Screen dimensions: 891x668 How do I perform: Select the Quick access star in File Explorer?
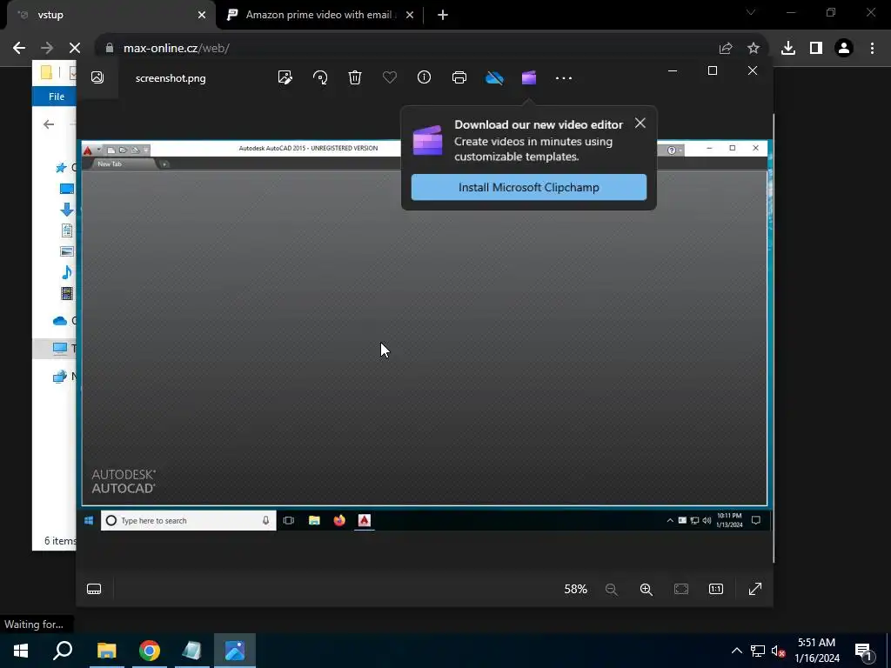tap(61, 168)
